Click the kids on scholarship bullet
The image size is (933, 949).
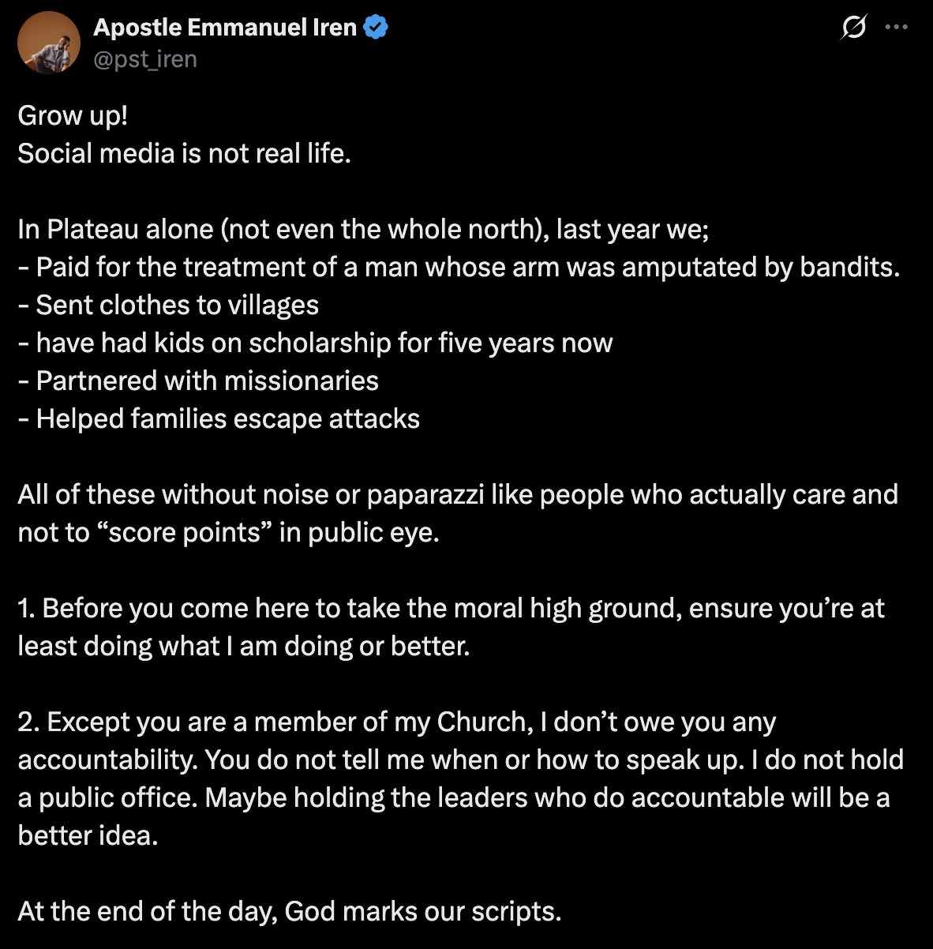click(x=315, y=343)
